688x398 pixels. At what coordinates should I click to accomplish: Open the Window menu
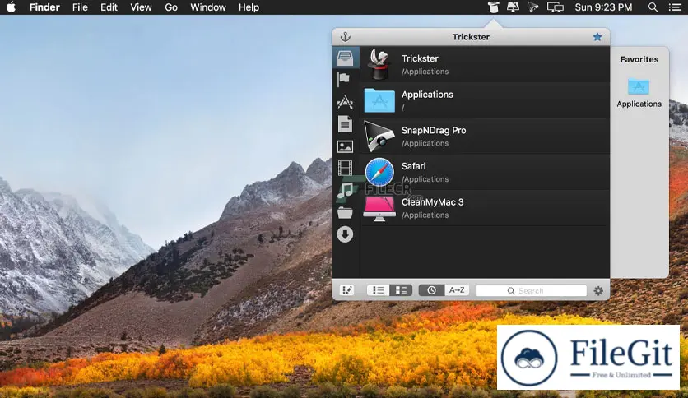tap(208, 7)
